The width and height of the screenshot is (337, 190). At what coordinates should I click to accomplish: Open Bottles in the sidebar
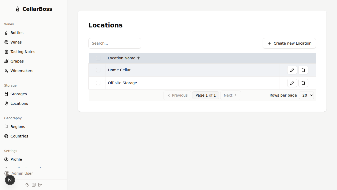coord(17,33)
